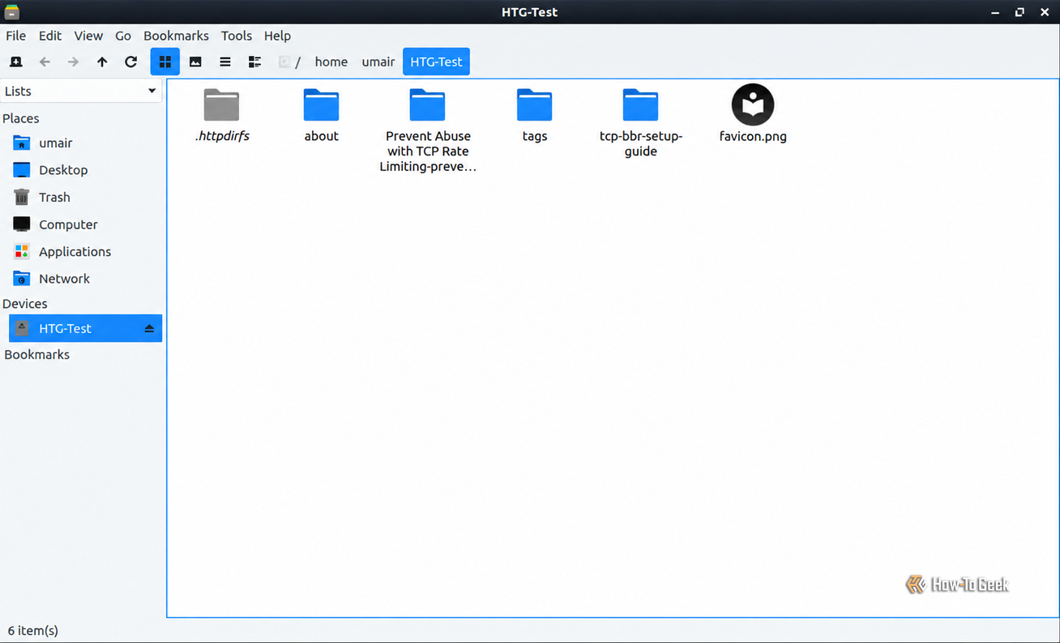Screen dimensions: 1060x643
Task: Open the Tools menu
Action: (237, 36)
